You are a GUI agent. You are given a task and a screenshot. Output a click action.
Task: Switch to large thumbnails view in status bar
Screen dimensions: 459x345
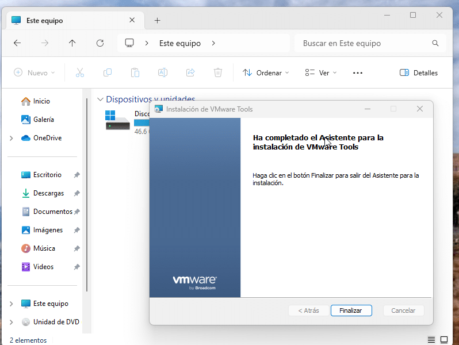444,340
